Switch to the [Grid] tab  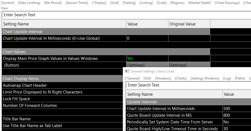pyautogui.click(x=114, y=3)
